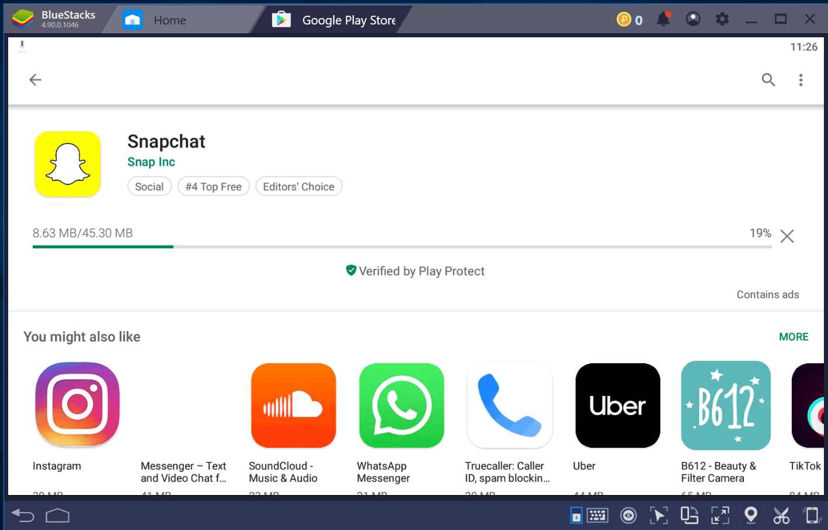
Task: Click MORE next to You might also like
Action: click(x=794, y=337)
